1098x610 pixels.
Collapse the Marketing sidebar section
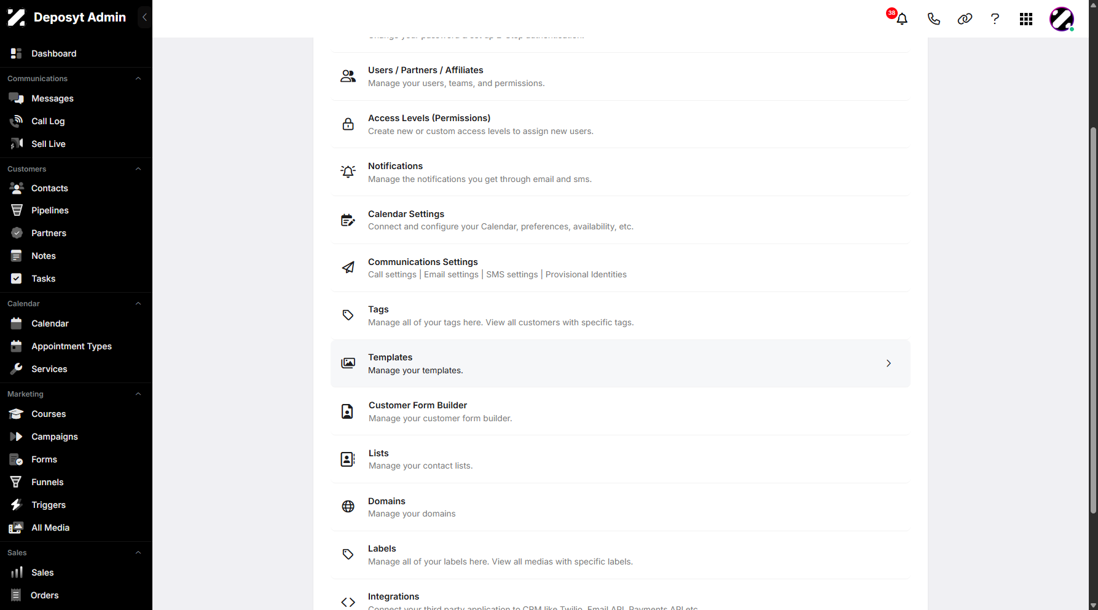138,394
